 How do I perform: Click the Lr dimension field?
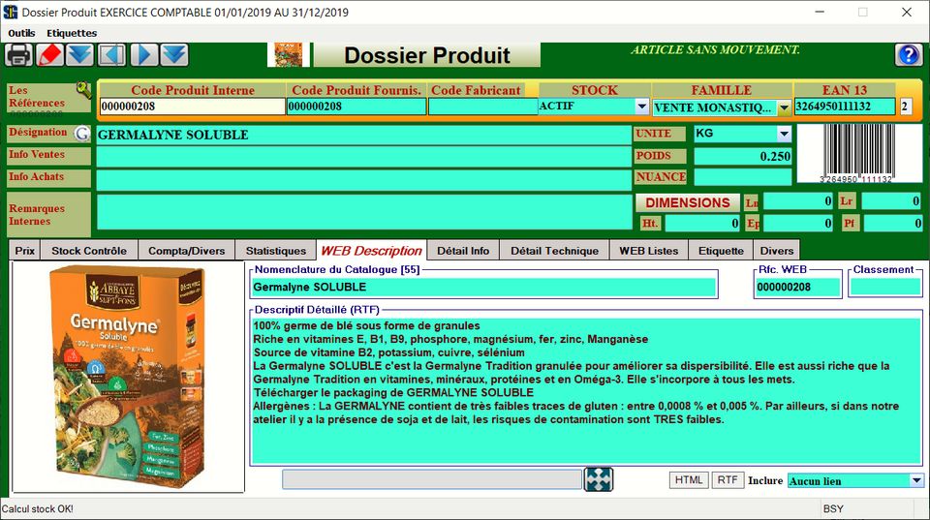[x=891, y=201]
